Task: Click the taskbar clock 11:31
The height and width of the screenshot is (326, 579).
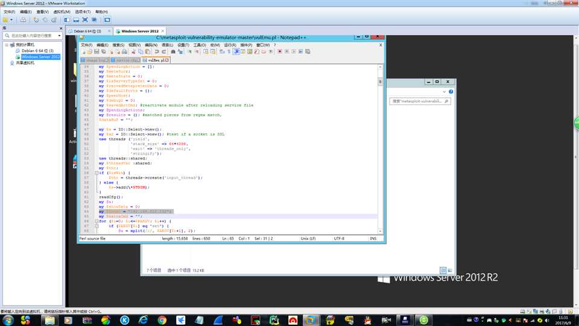Action: click(x=563, y=318)
